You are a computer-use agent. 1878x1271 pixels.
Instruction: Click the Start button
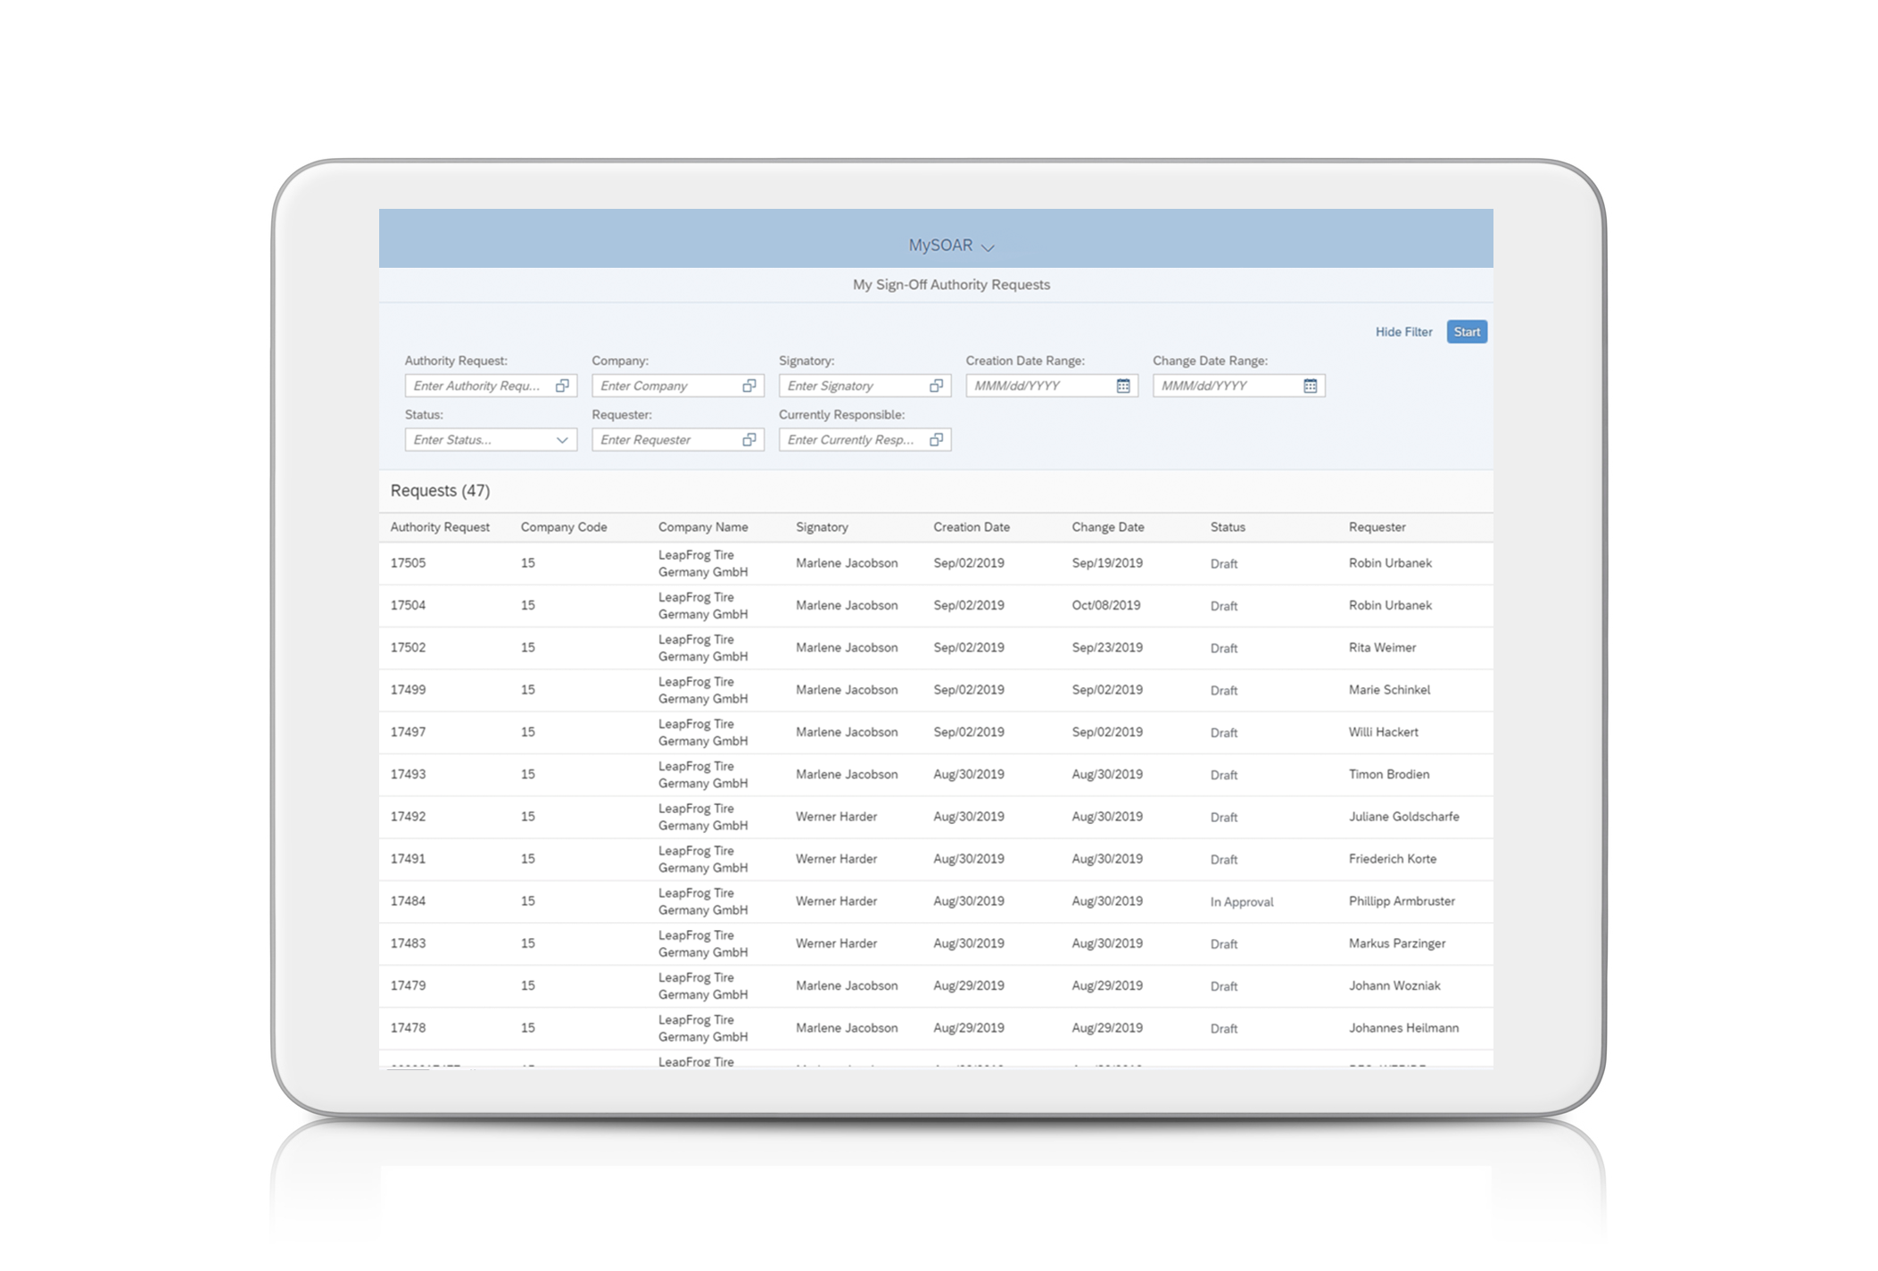point(1466,332)
